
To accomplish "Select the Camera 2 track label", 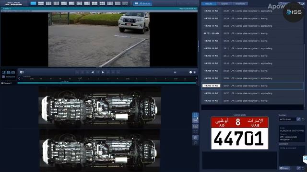I will click(7, 83).
